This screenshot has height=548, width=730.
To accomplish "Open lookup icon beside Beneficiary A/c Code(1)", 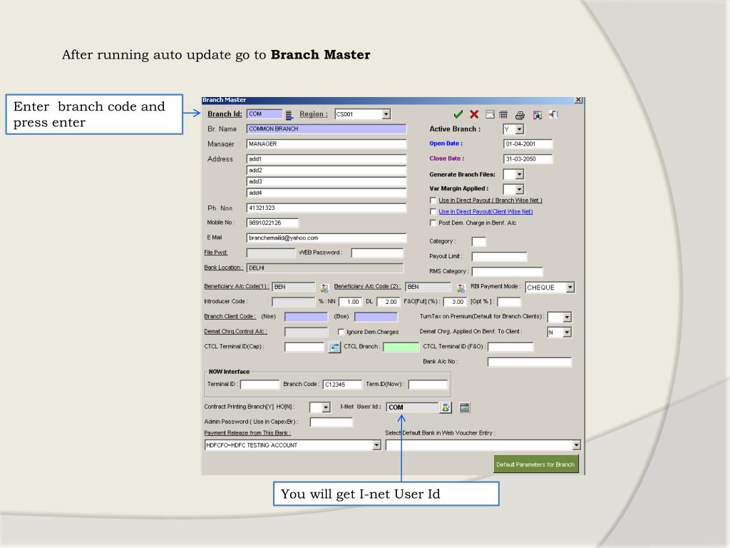I will click(x=324, y=288).
